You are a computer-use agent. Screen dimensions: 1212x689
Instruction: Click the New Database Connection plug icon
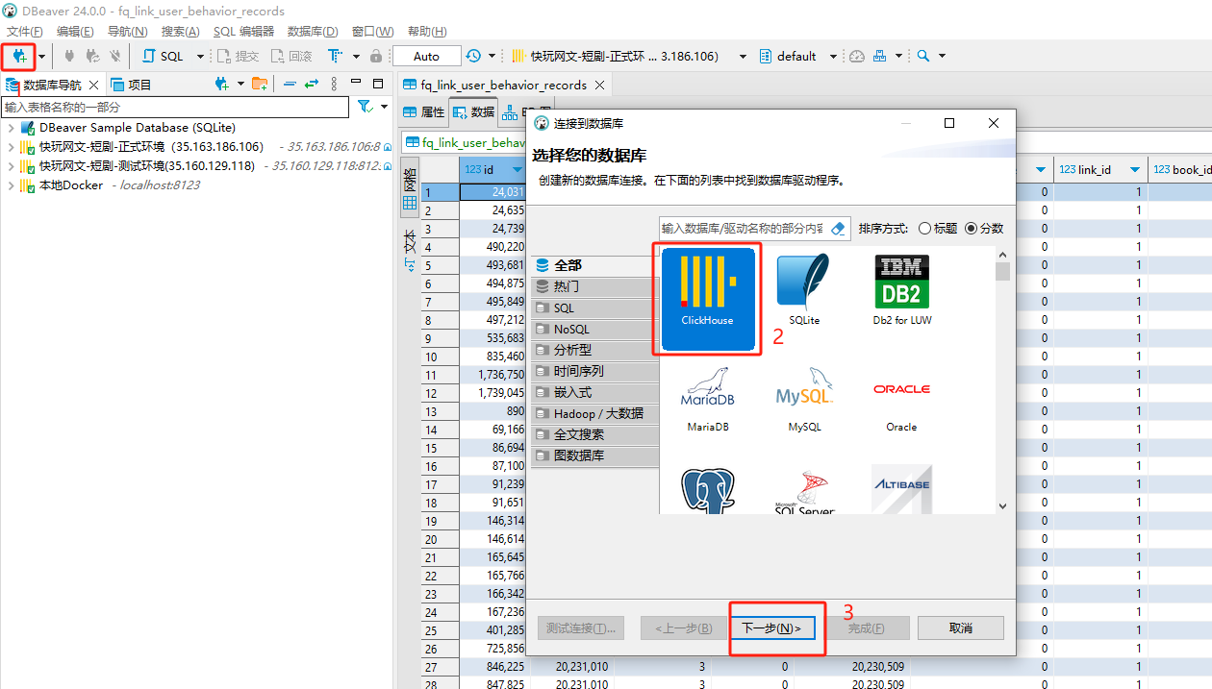[18, 56]
